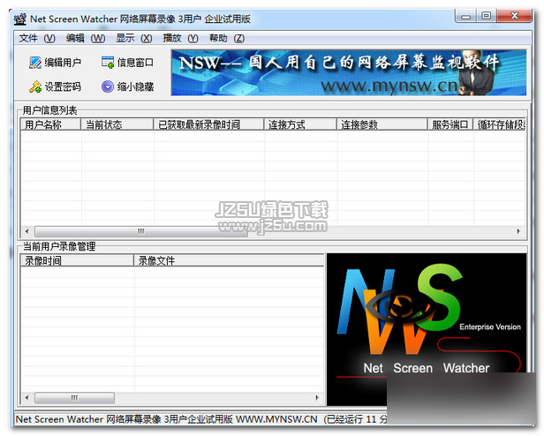Click the 循环存储段 column header

pos(500,124)
